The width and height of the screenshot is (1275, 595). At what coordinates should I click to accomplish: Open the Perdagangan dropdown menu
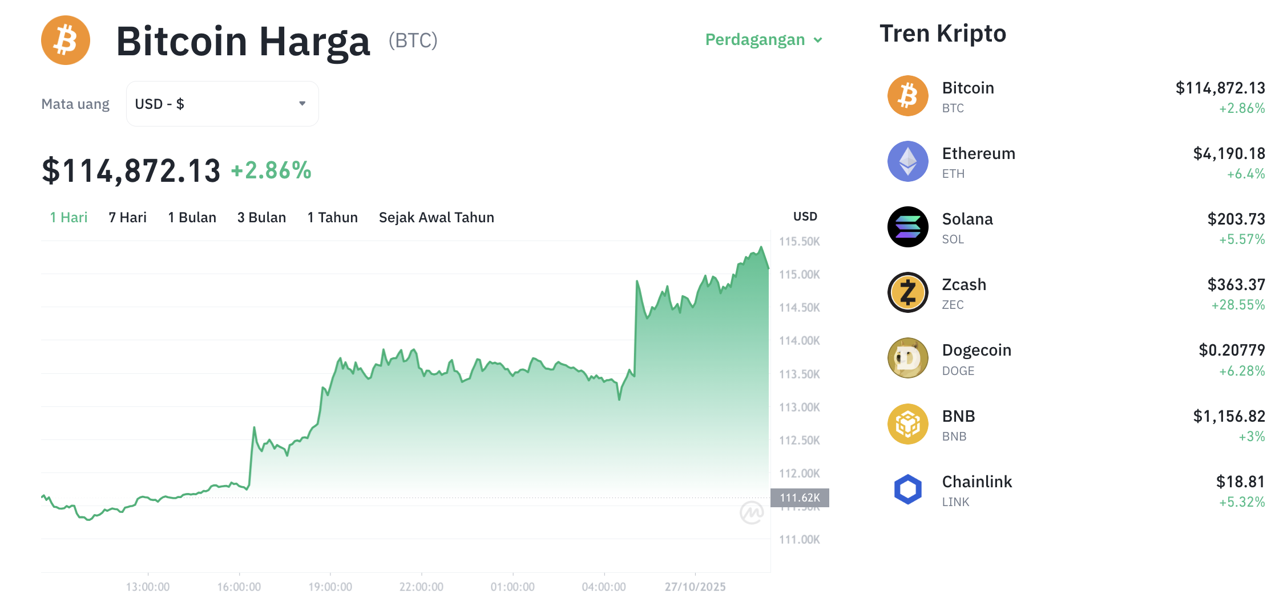763,40
